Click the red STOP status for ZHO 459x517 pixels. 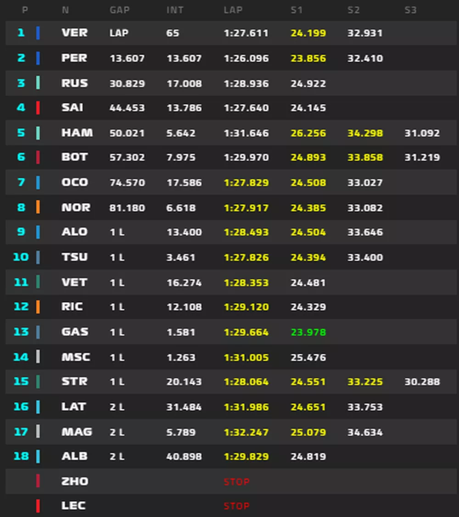(236, 482)
